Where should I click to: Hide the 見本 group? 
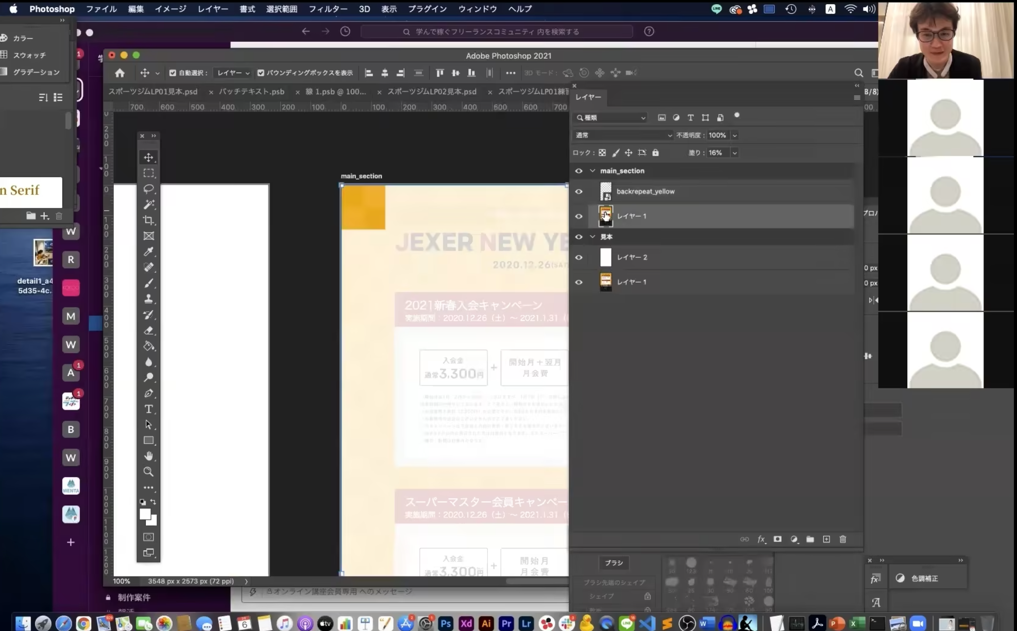(579, 237)
